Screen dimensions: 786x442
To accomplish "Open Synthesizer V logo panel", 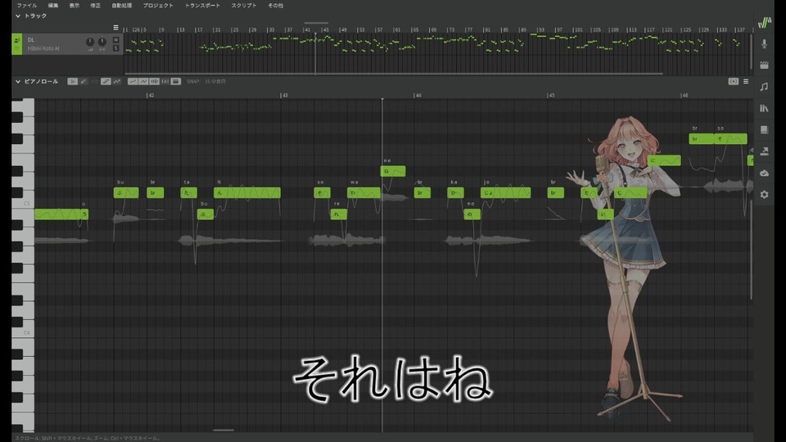I will pyautogui.click(x=765, y=22).
